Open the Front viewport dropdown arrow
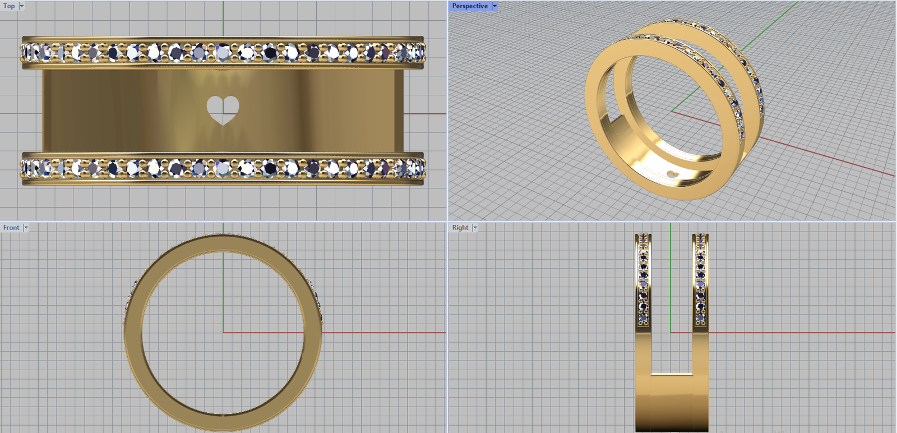This screenshot has width=897, height=433. [26, 228]
